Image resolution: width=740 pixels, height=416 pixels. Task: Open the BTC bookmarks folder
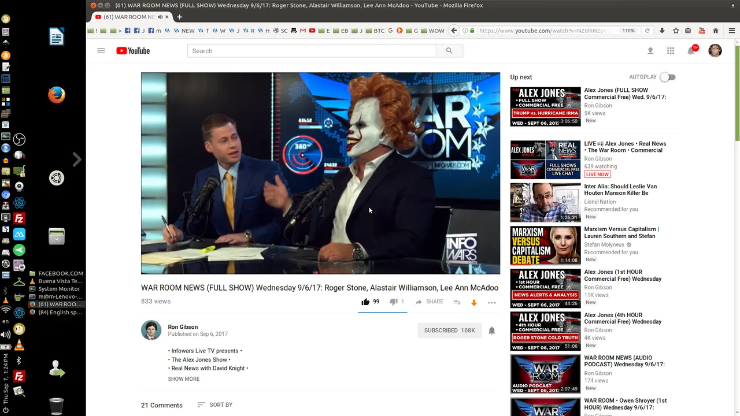(375, 31)
